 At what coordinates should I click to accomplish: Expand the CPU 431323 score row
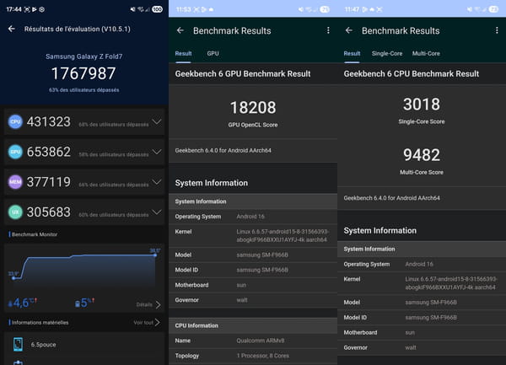point(156,121)
